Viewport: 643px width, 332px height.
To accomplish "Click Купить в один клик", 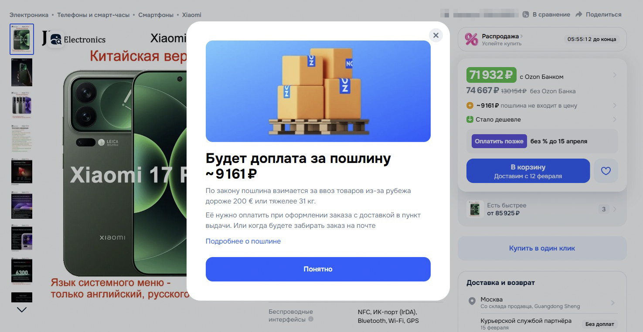I will click(x=542, y=248).
